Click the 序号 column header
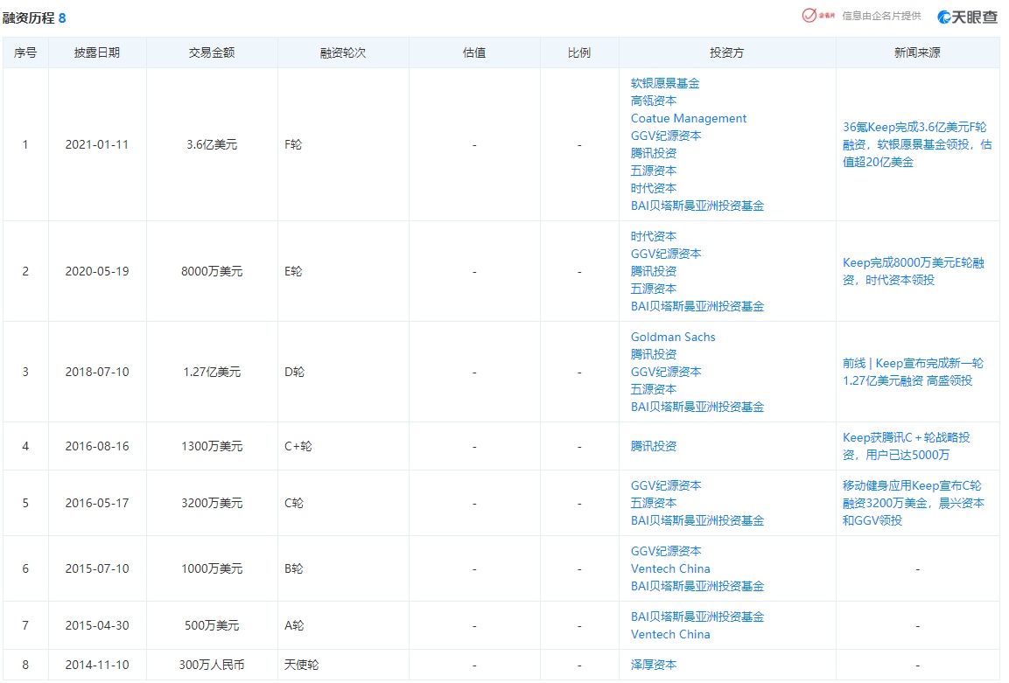 (x=25, y=52)
